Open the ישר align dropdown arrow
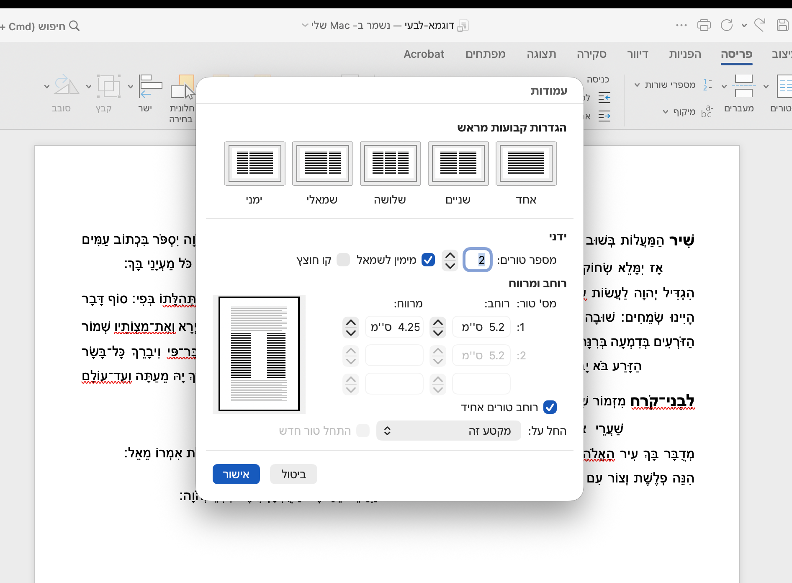792x583 pixels. click(x=130, y=87)
